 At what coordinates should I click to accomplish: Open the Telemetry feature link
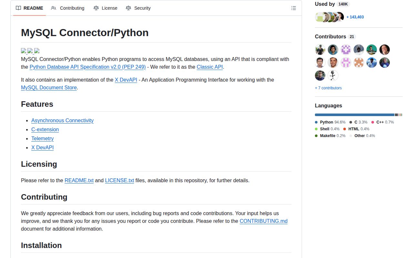pos(42,138)
